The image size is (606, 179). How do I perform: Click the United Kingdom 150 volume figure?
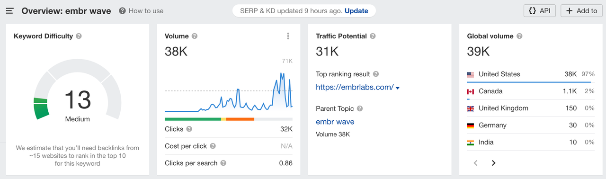(x=571, y=108)
